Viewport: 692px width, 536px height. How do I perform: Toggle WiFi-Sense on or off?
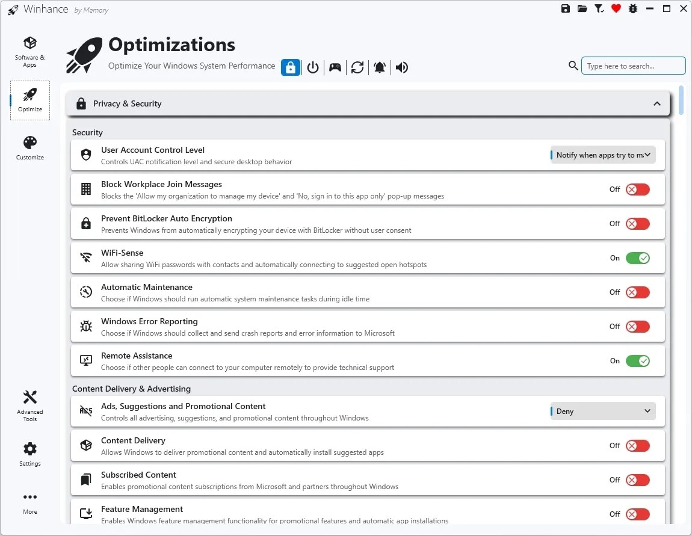coord(638,257)
